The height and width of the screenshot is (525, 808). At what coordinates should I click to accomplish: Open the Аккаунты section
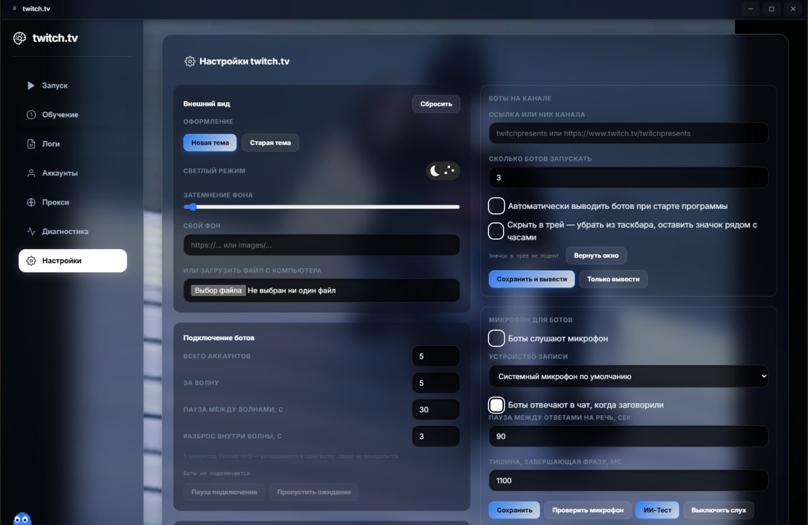coord(73,173)
